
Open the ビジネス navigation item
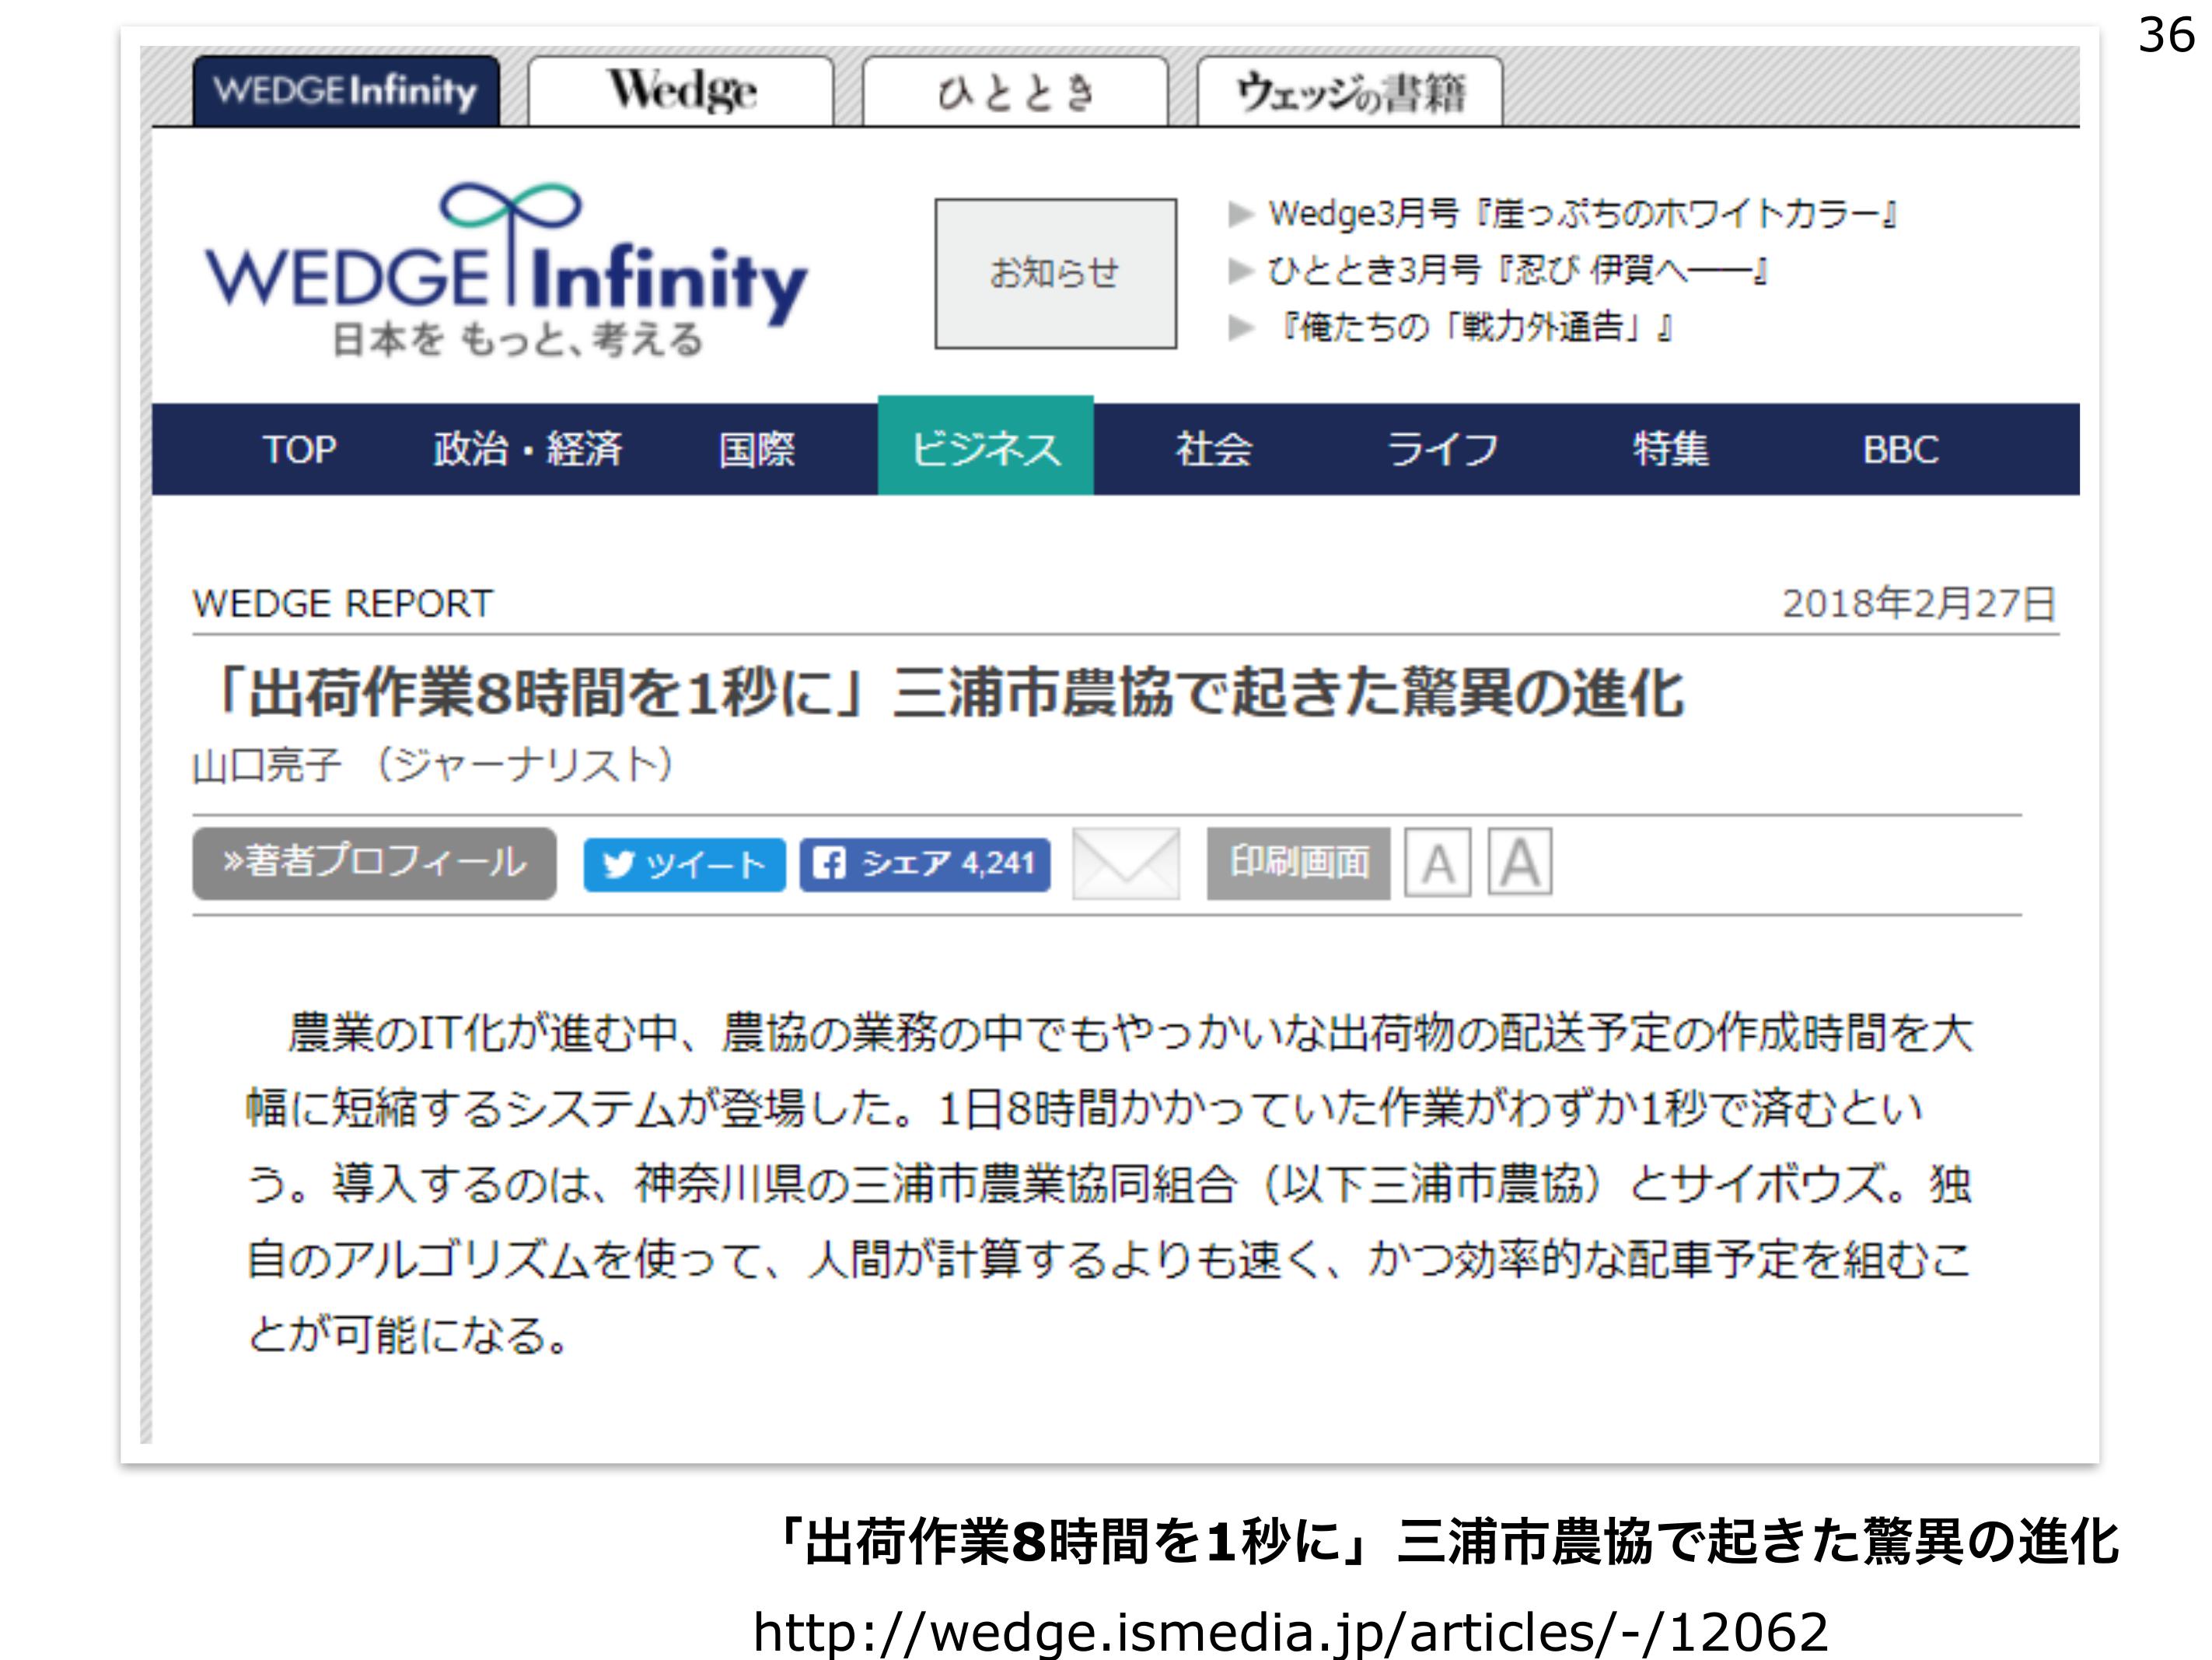[x=985, y=448]
